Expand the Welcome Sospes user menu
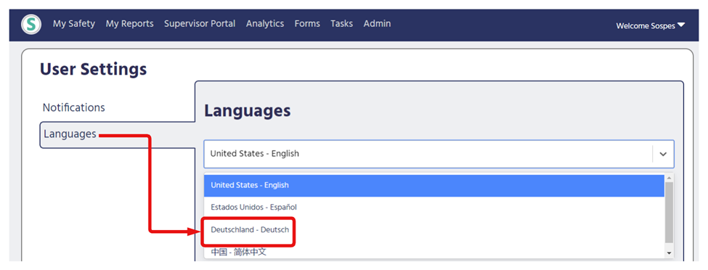The image size is (708, 270). 650,25
